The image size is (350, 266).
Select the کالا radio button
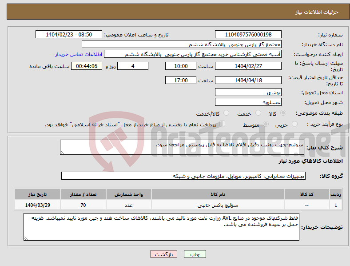coord(283,113)
